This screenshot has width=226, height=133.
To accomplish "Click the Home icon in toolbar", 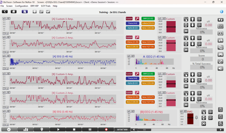I will point(14,12).
